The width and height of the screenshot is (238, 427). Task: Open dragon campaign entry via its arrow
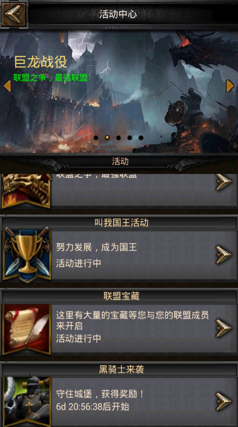pos(223,182)
